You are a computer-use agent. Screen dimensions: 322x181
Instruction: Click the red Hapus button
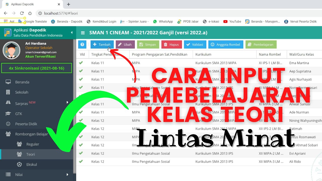coord(171,44)
